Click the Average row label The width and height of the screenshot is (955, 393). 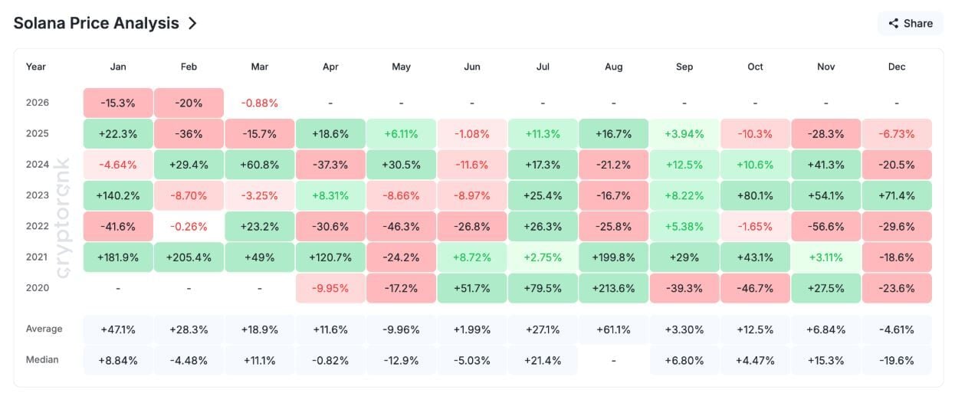tap(44, 329)
